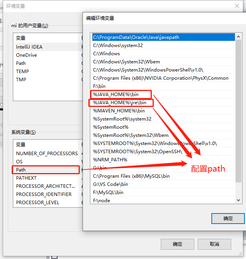This screenshot has width=246, height=259.
Task: Select the G:\VS Code\bin entry
Action: [163, 184]
